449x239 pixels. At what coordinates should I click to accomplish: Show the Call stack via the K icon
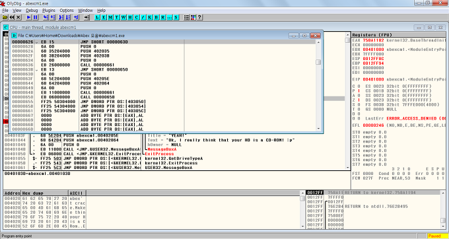pos(150,17)
